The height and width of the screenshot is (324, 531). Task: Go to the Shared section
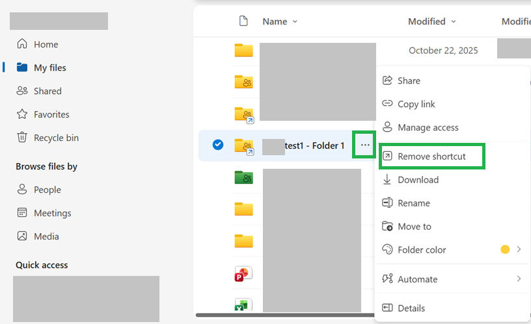tap(39, 91)
